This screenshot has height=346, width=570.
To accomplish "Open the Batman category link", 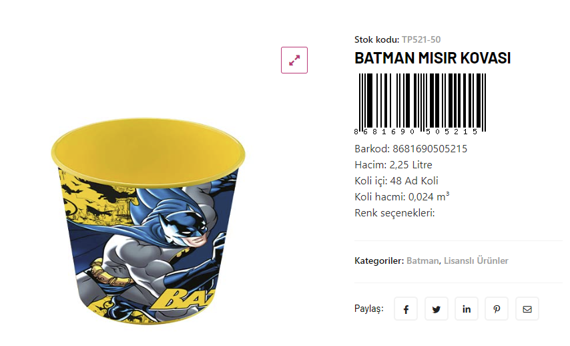I will tap(422, 261).
